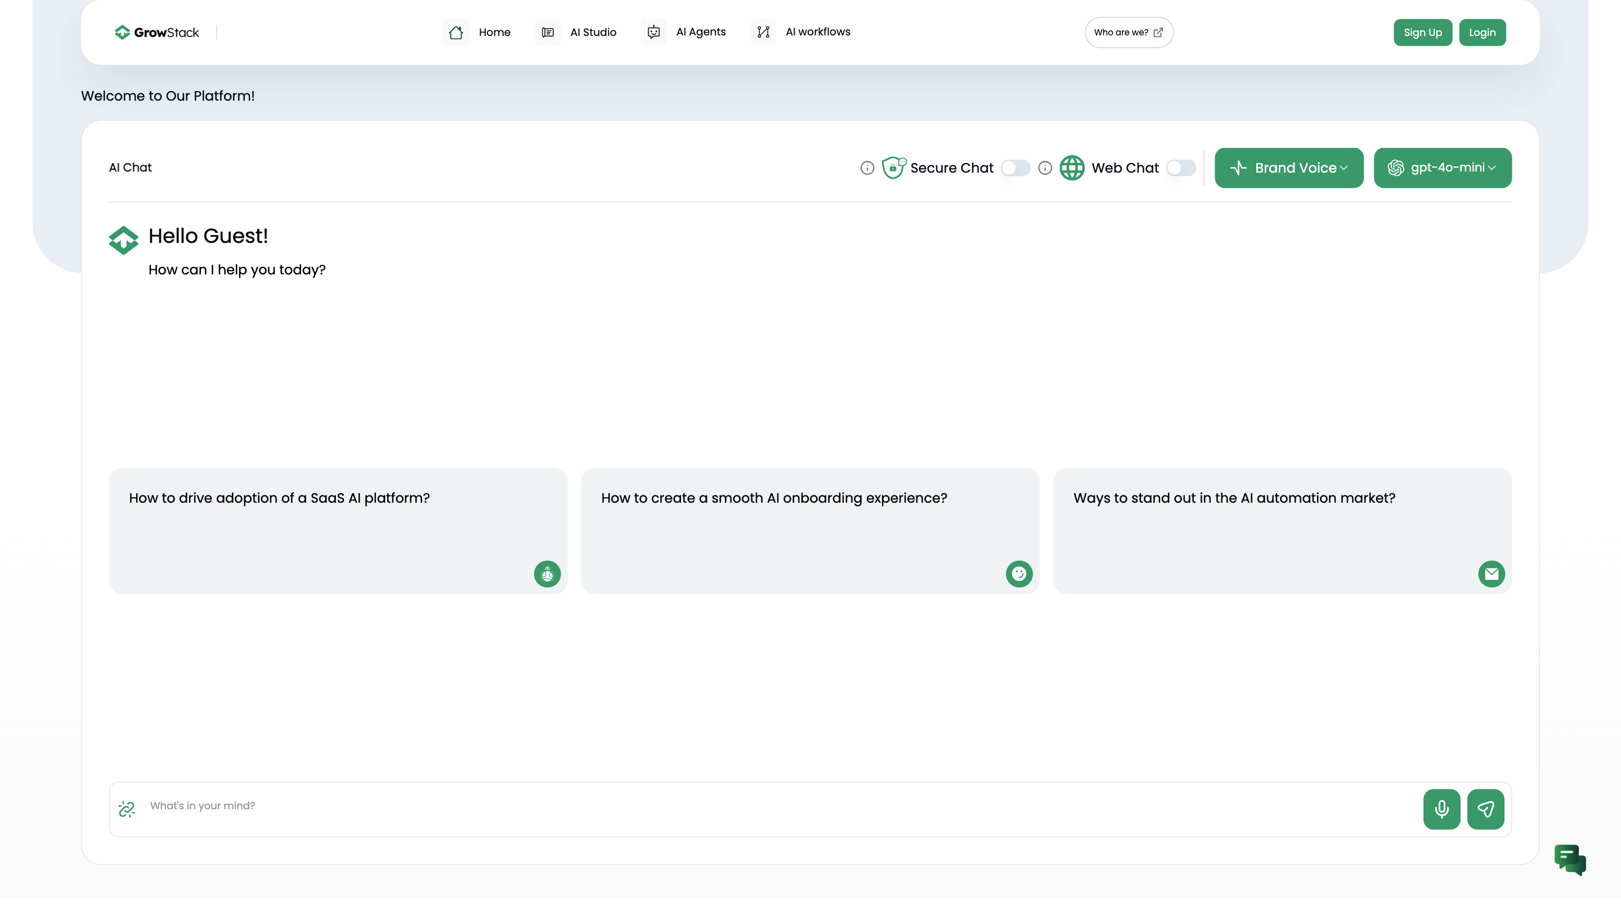Click the paper plane send icon
Viewport: 1621px width, 911px height.
click(1485, 809)
